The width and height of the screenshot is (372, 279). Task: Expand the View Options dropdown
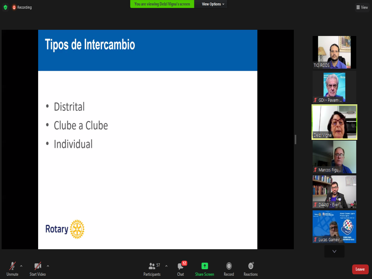click(213, 4)
